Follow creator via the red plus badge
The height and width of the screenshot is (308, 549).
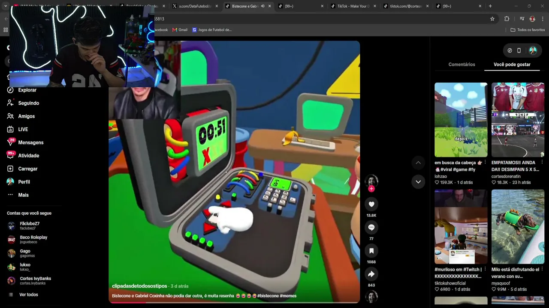pos(371,189)
